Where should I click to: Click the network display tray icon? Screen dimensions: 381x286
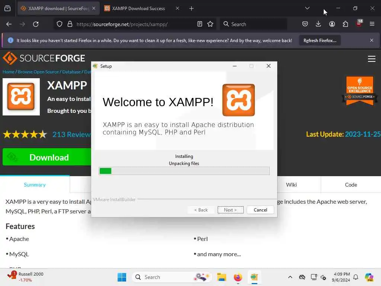tap(313, 277)
